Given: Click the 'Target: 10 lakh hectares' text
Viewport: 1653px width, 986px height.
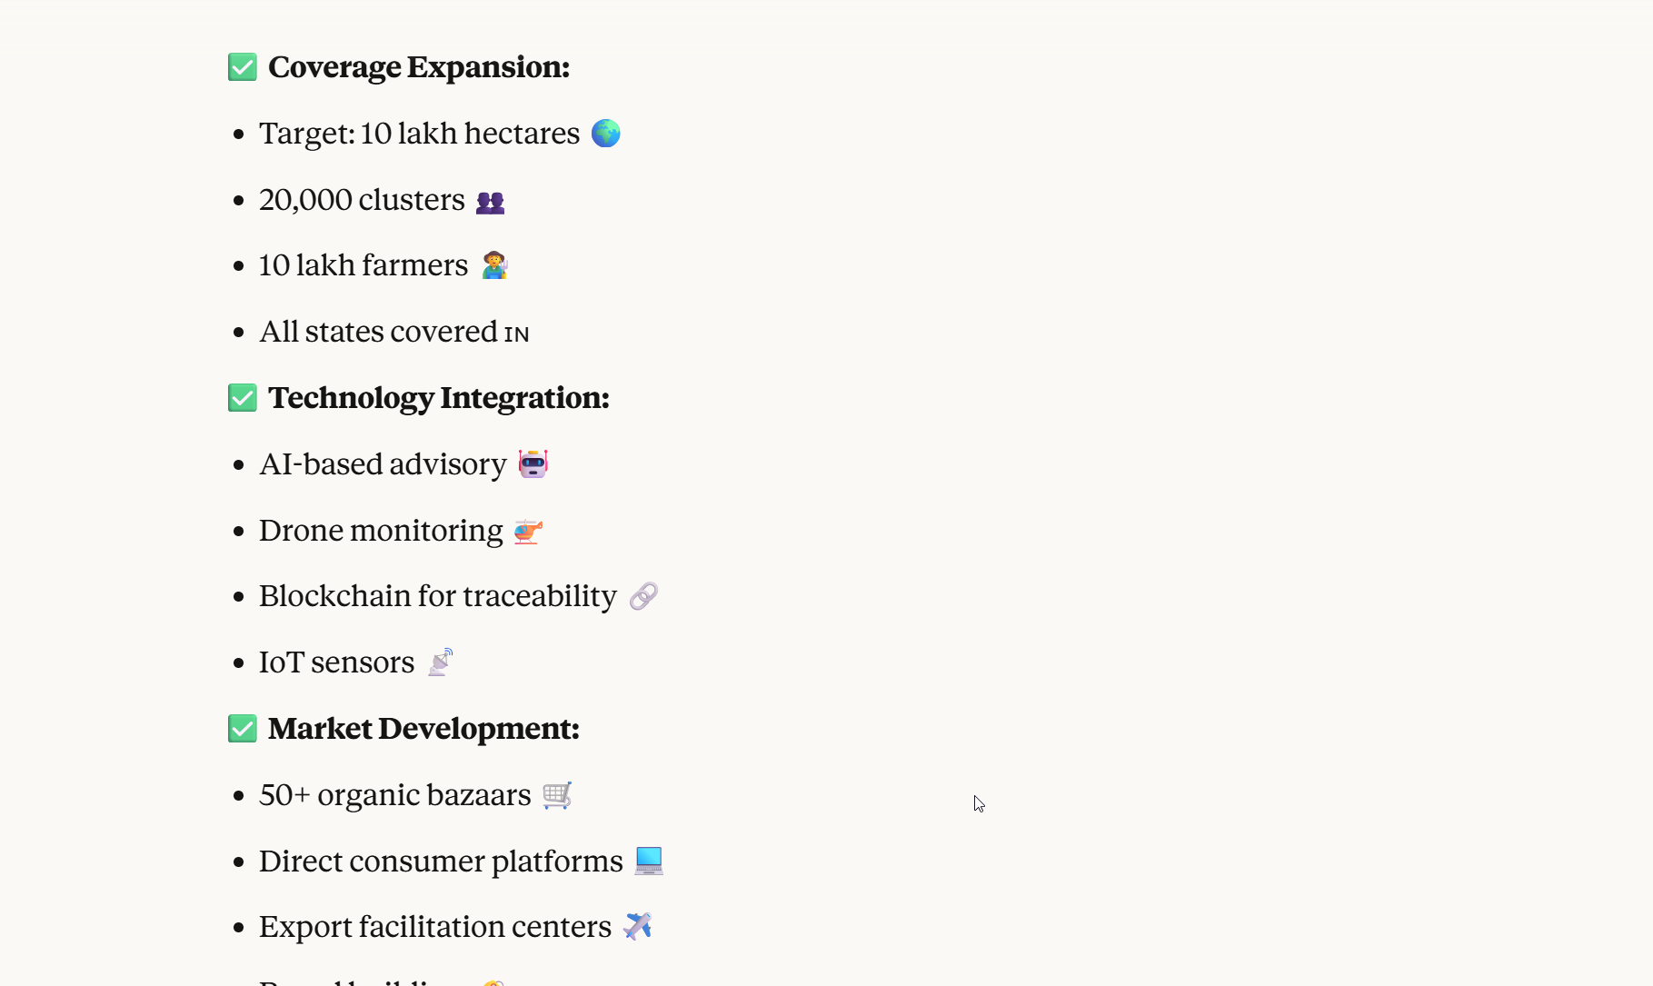Looking at the screenshot, I should [x=419, y=134].
